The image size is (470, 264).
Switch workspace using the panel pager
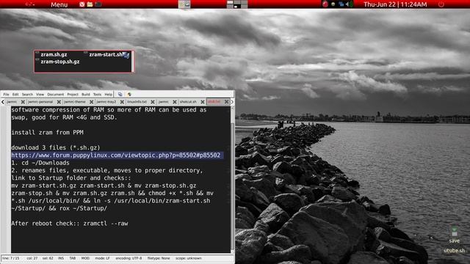(236, 4)
